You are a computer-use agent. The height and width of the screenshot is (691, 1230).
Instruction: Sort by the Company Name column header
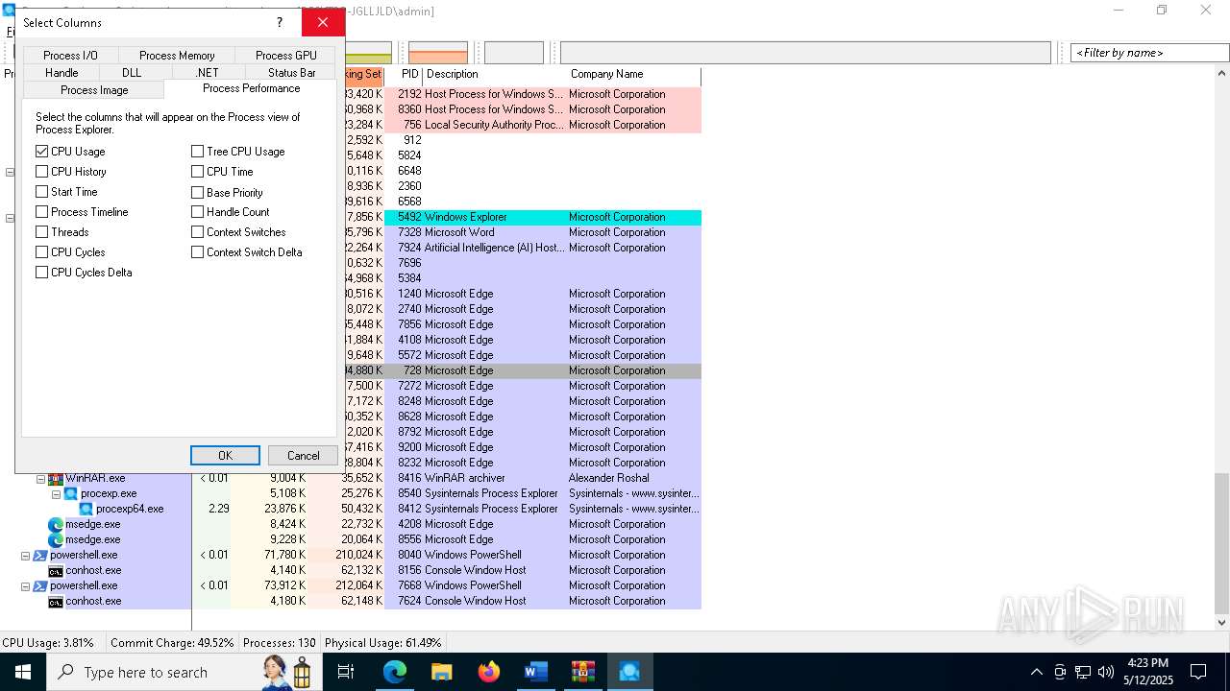pos(634,75)
